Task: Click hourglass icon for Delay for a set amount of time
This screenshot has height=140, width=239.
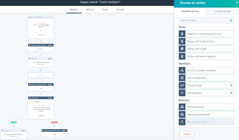Action: point(182,34)
